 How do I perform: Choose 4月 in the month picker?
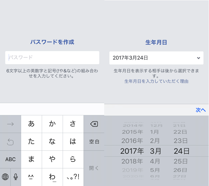pos(155,161)
